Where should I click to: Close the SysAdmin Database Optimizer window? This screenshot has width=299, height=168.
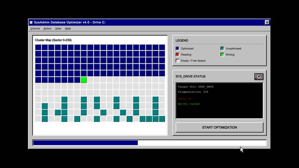pyautogui.click(x=267, y=22)
